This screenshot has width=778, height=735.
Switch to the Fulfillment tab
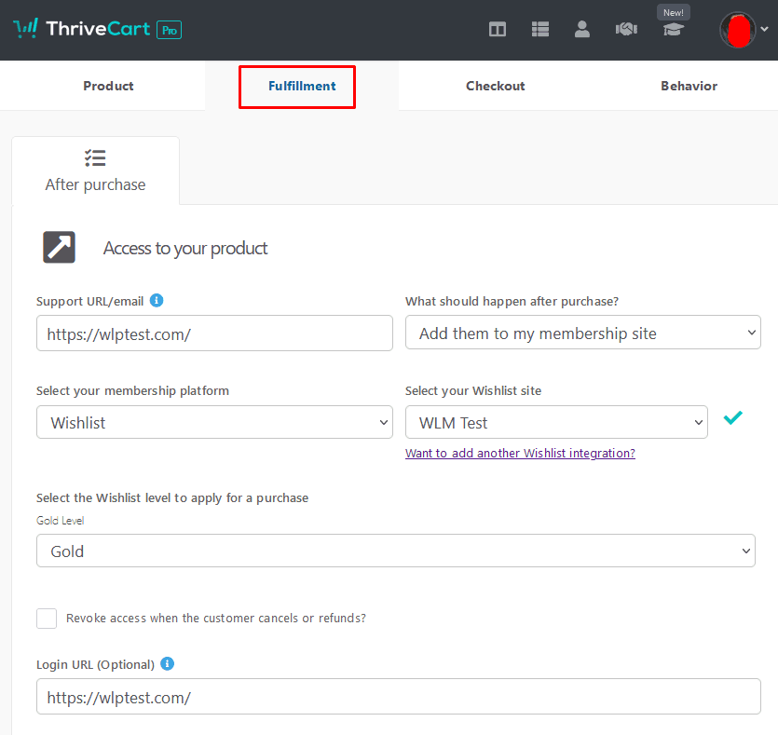coord(302,86)
